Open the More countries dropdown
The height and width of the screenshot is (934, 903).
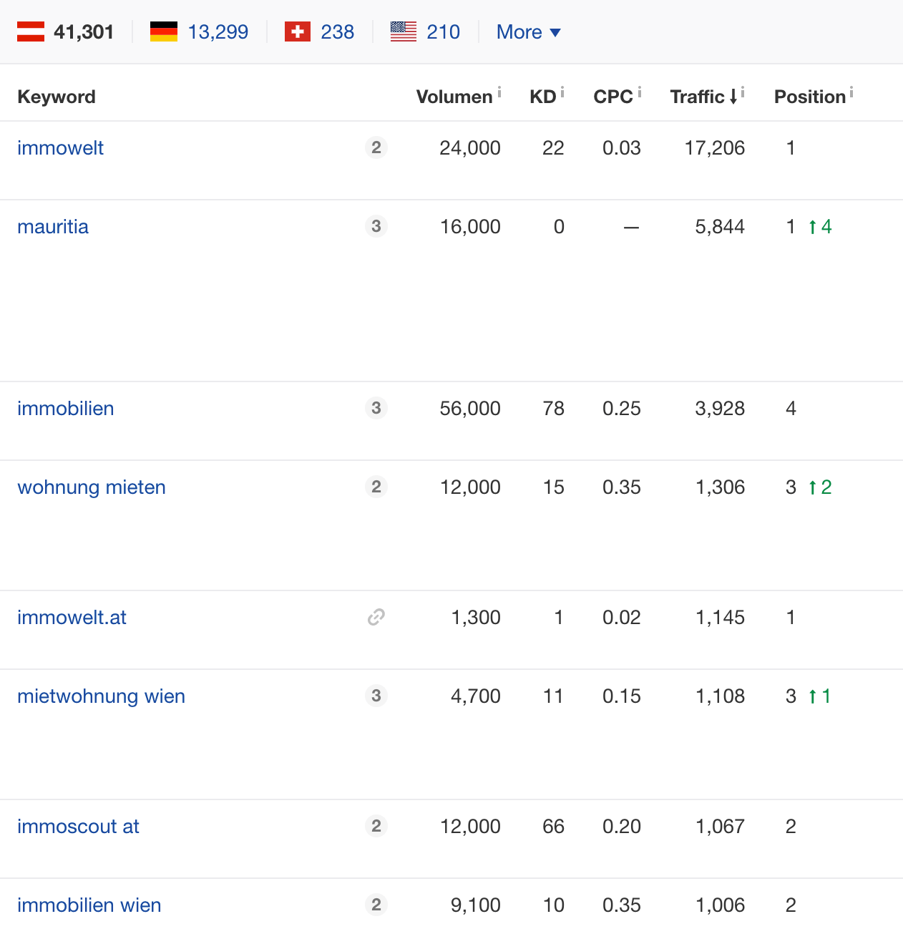pos(529,32)
